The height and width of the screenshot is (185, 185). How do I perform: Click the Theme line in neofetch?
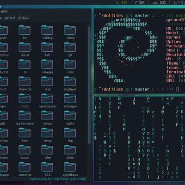pos(176,63)
